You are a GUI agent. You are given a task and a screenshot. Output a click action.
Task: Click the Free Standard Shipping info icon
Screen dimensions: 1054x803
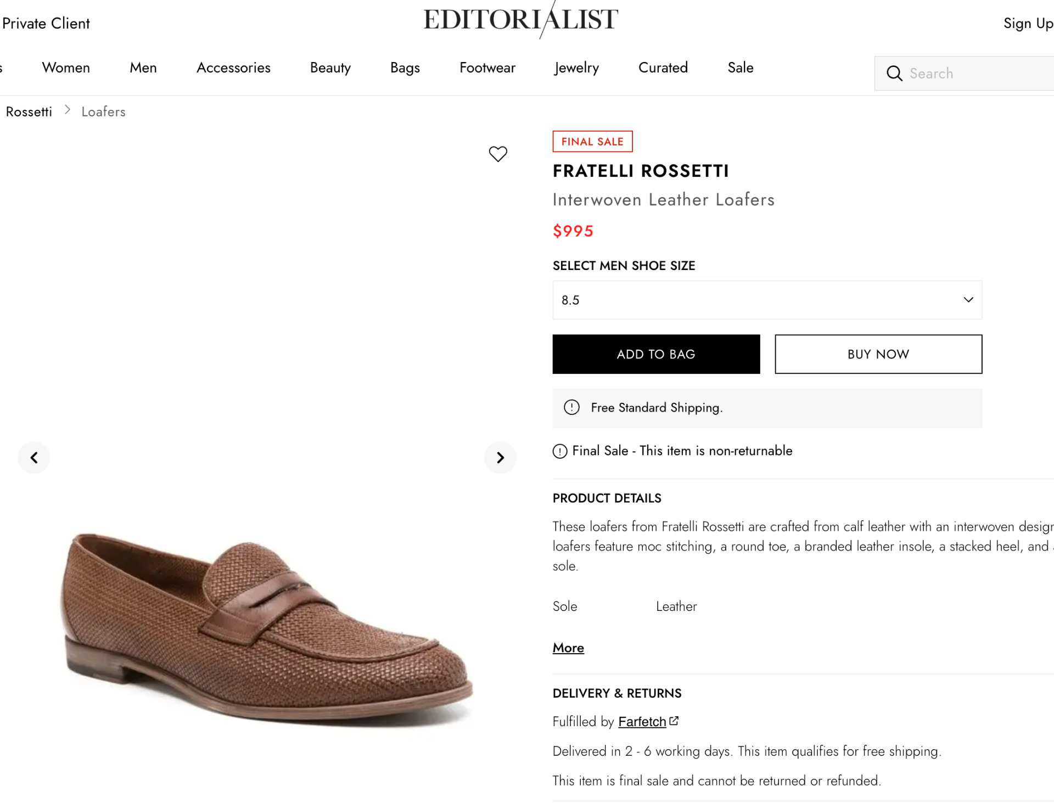pyautogui.click(x=571, y=407)
